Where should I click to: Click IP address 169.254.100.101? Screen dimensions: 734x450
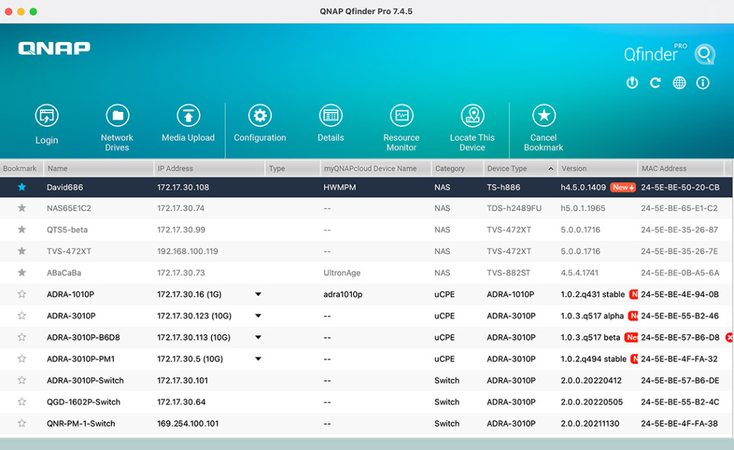click(188, 424)
